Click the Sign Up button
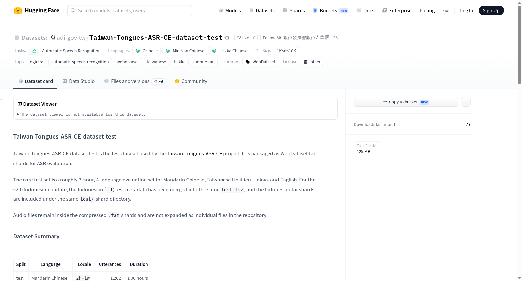 [x=491, y=10]
